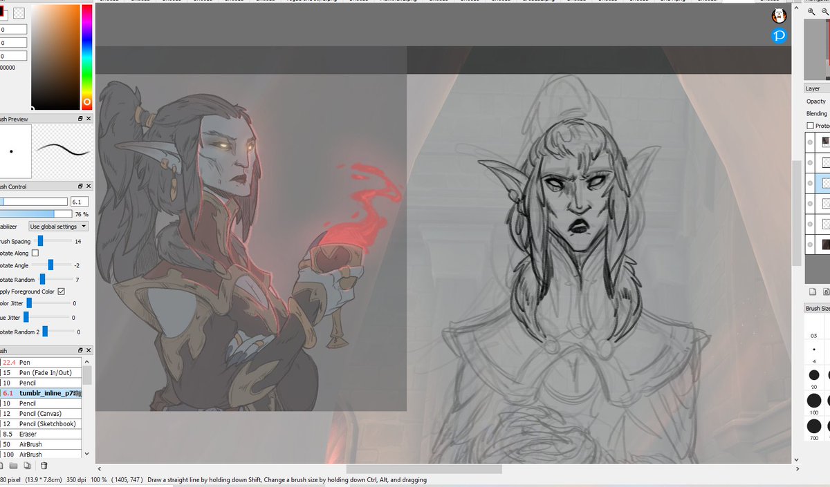Zoom out with the Navigator magnifier minus
Screen dimensions: 830x487
point(825,12)
